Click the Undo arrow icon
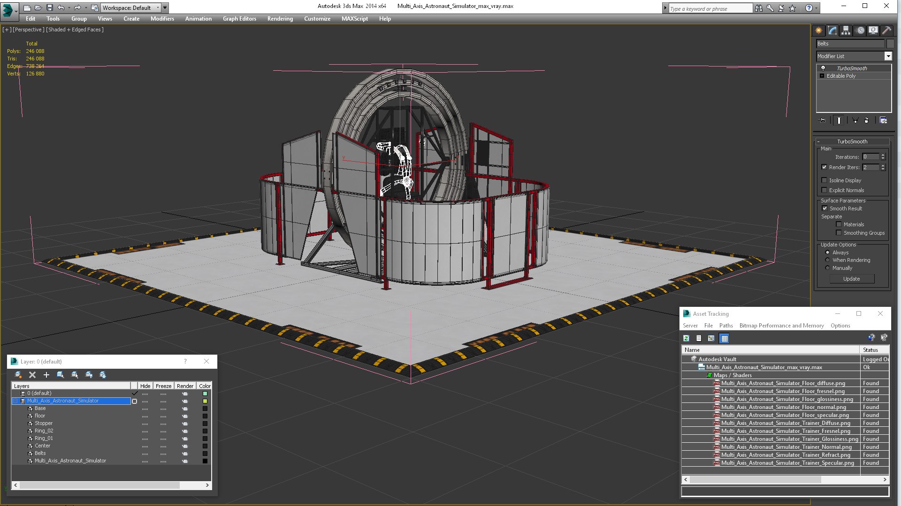901x506 pixels. click(x=61, y=7)
